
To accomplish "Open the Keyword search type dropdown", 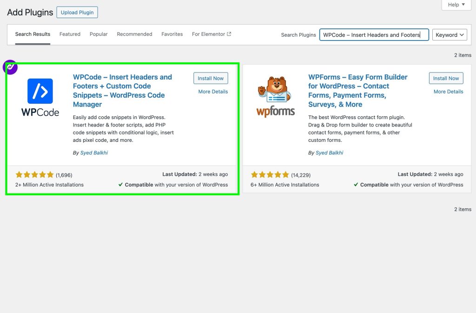I will click(450, 35).
